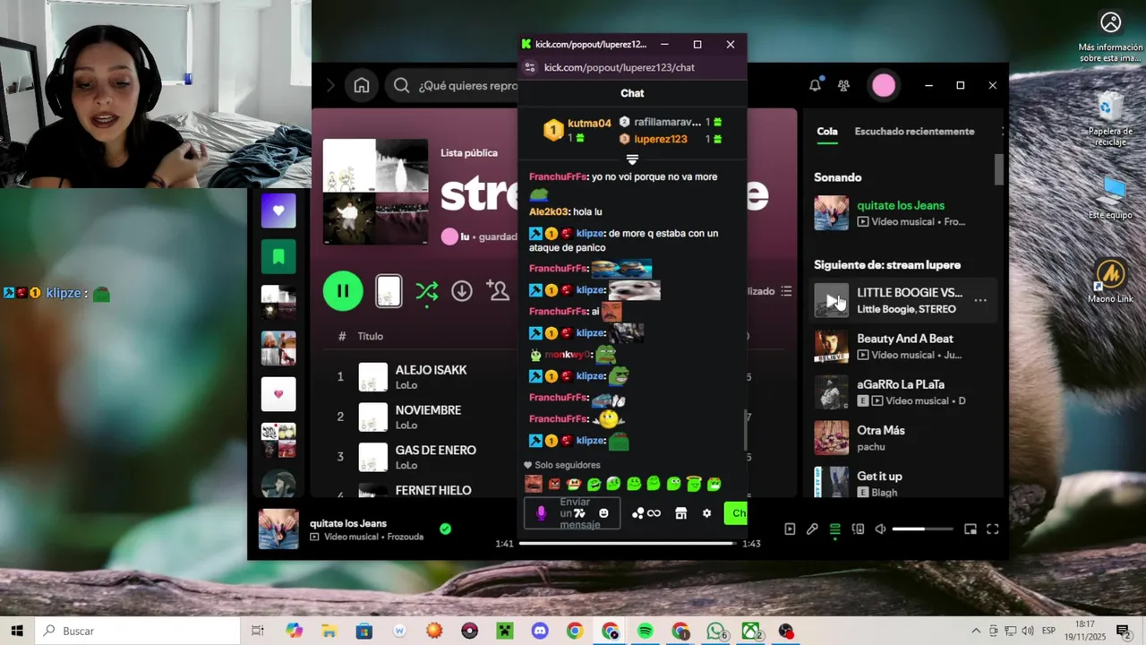Click Spotify Home icon
1146x645 pixels.
click(x=362, y=86)
